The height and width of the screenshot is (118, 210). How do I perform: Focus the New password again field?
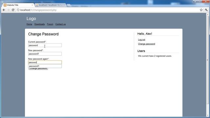(x=45, y=62)
